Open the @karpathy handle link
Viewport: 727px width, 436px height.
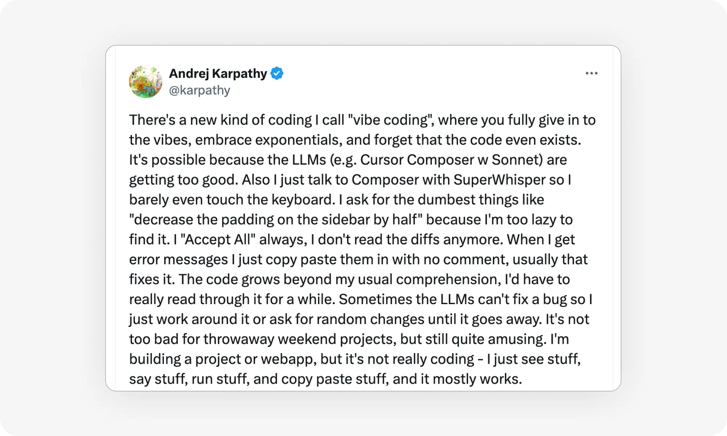click(x=200, y=90)
